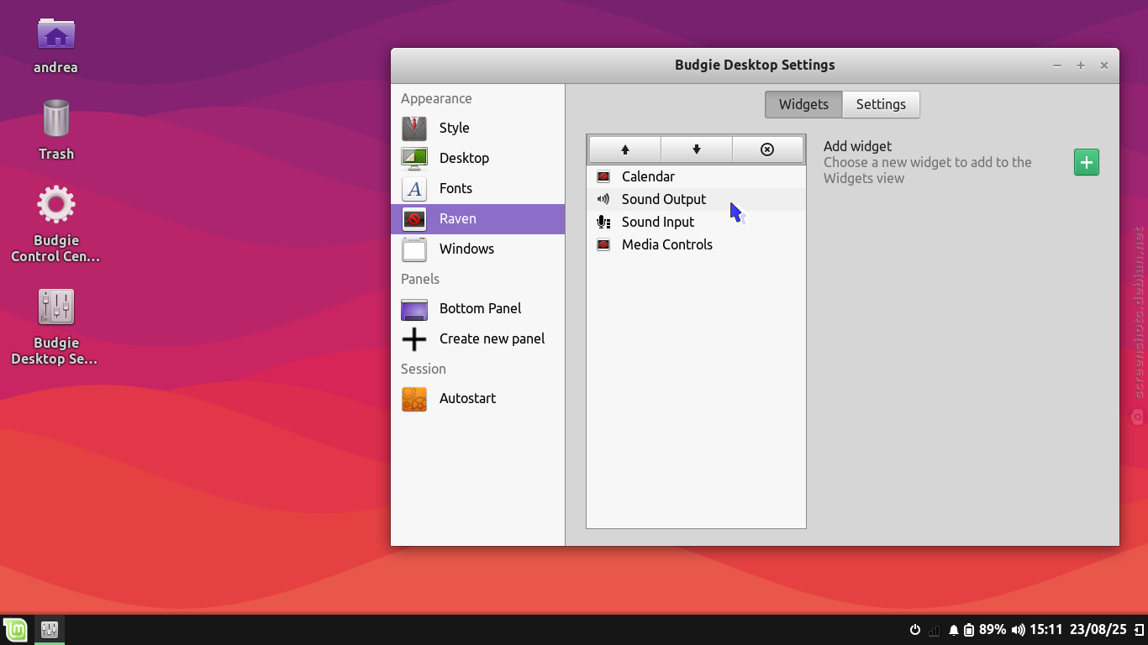The height and width of the screenshot is (645, 1148).
Task: Open Bottom Panel settings
Action: [x=477, y=308]
